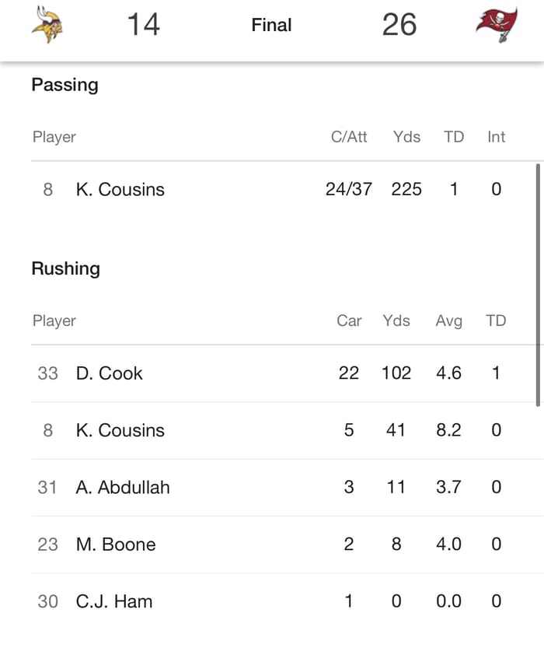Click the C/Att column header in Passing
Viewport: 544px width, 648px height.
pos(349,137)
